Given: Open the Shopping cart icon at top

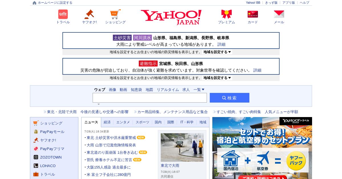Looking at the screenshot, I should click(x=115, y=14).
